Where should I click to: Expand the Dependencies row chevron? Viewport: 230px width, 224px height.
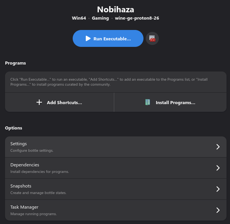click(218, 168)
